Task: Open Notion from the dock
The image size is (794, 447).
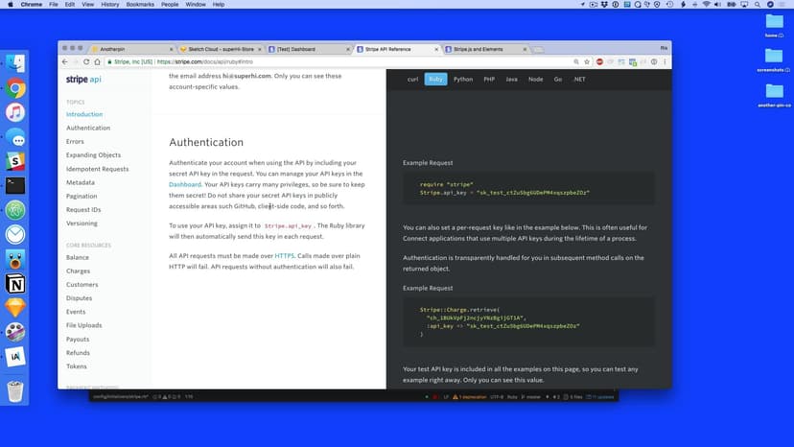Action: tap(14, 284)
